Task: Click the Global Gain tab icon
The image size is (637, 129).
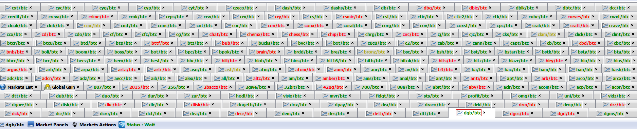Action: [48, 87]
